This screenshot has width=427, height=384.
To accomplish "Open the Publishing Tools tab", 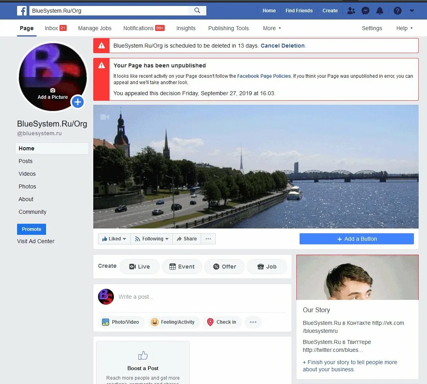I will [229, 28].
